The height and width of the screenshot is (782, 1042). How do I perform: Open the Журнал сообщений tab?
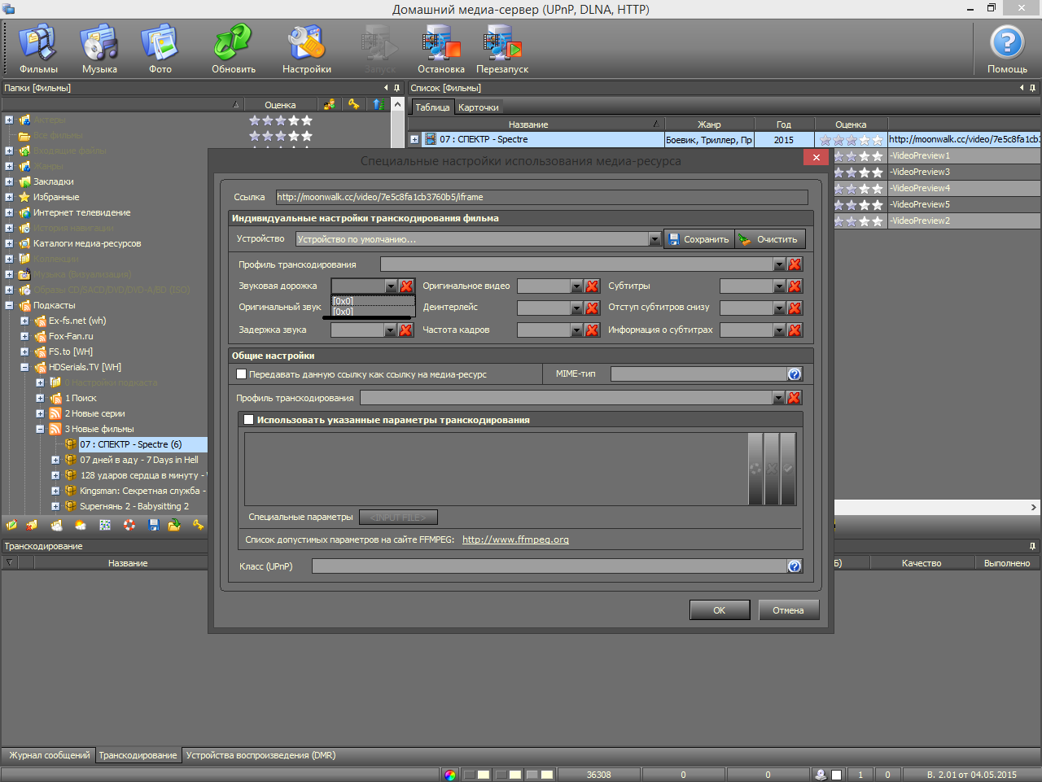click(49, 755)
